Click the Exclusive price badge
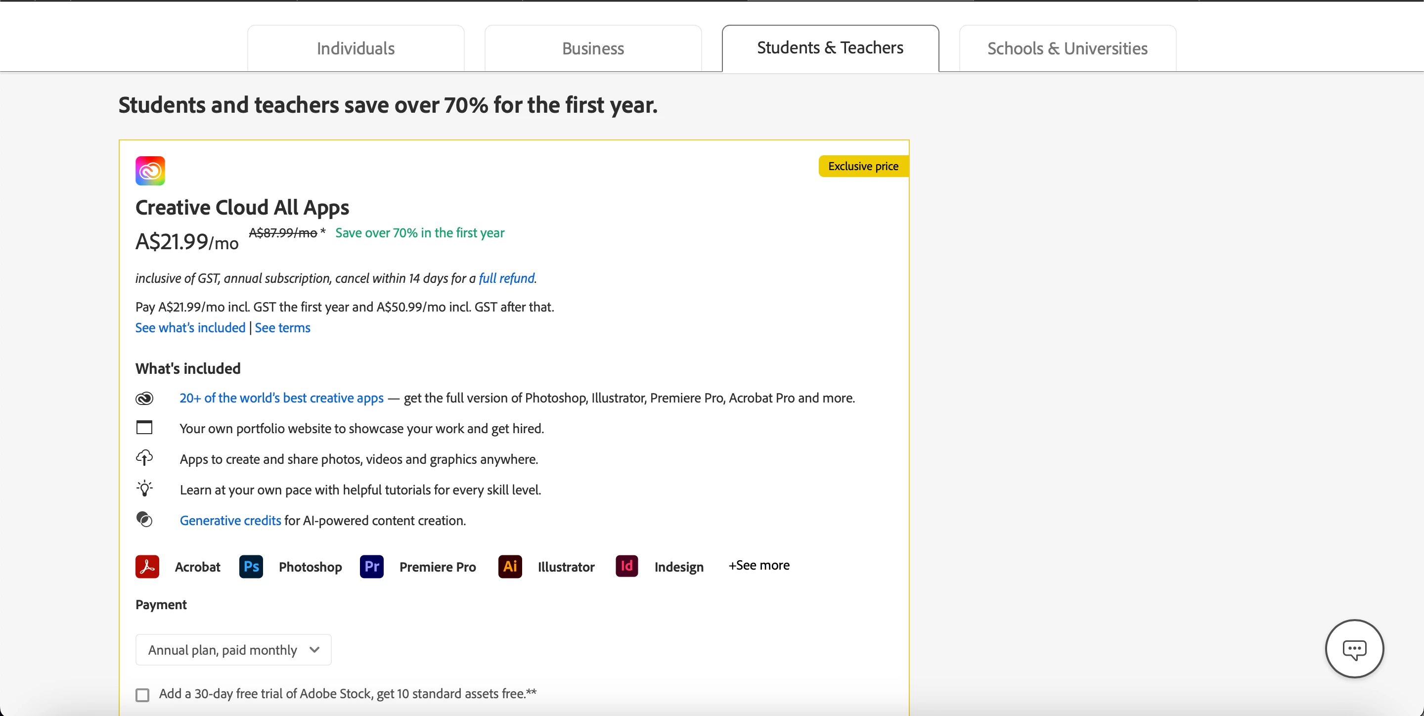 click(x=863, y=166)
